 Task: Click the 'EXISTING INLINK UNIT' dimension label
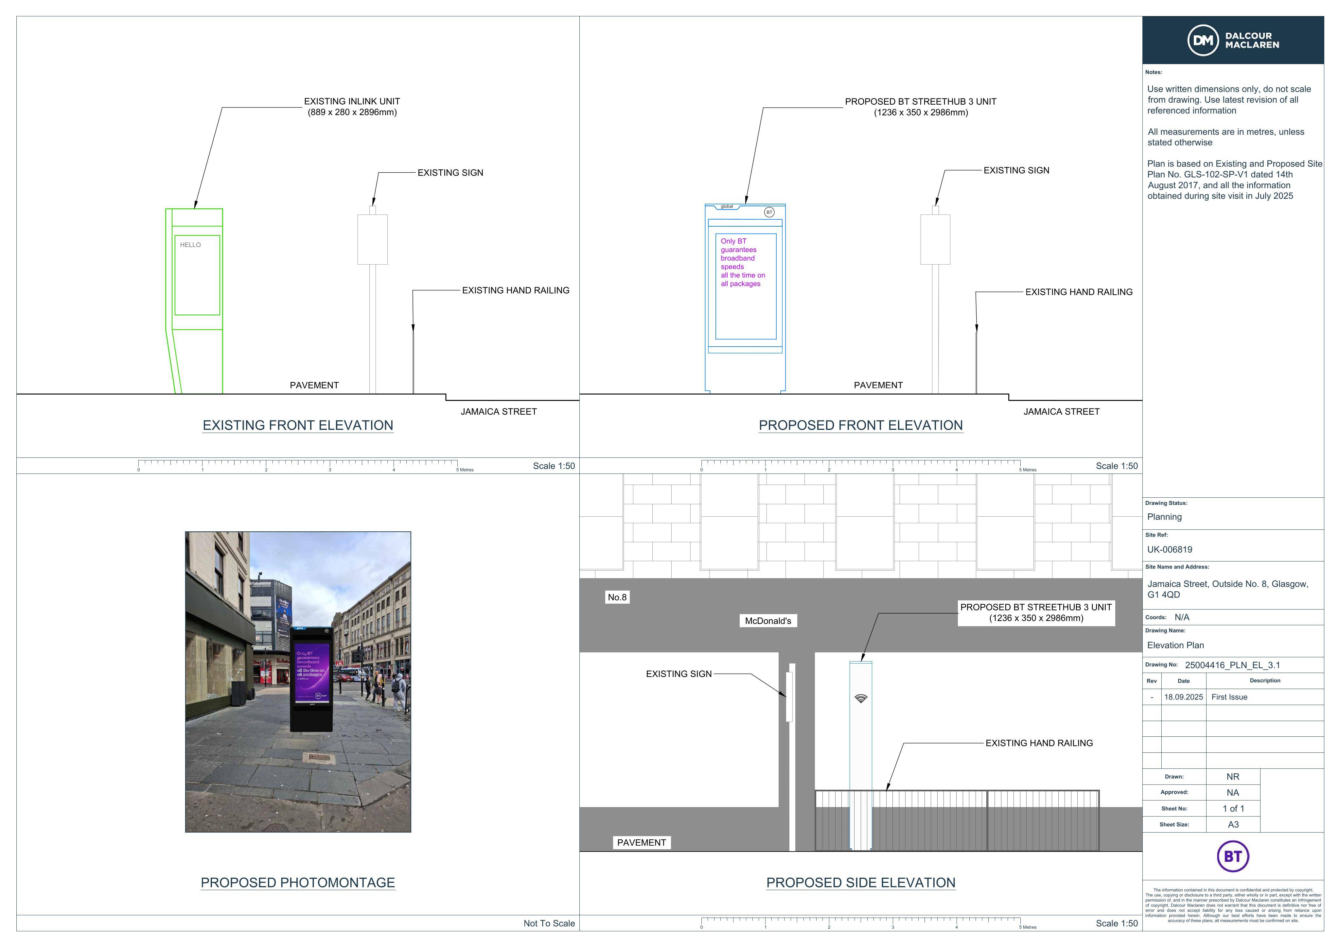tap(352, 107)
